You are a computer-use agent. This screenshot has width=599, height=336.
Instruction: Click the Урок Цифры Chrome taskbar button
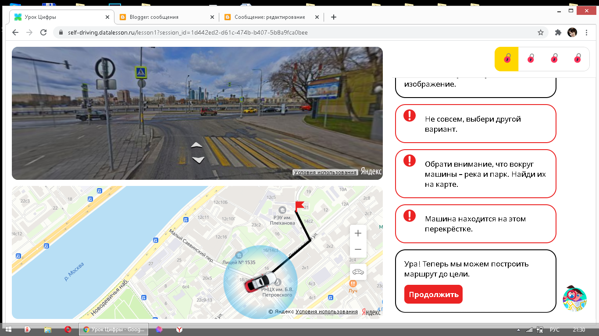tap(114, 329)
